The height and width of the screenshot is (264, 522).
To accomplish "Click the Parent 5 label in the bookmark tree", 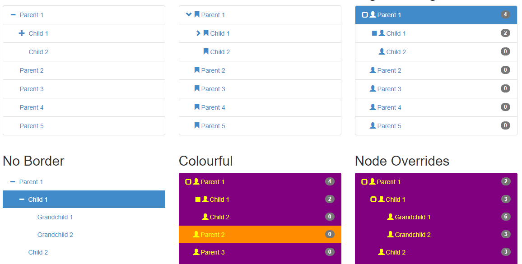I will [213, 126].
